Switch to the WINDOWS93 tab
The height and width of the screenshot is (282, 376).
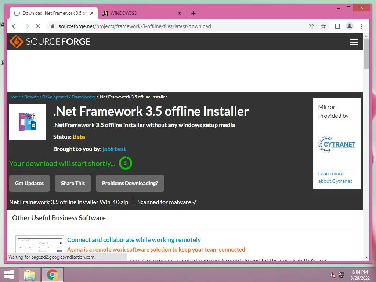click(141, 13)
